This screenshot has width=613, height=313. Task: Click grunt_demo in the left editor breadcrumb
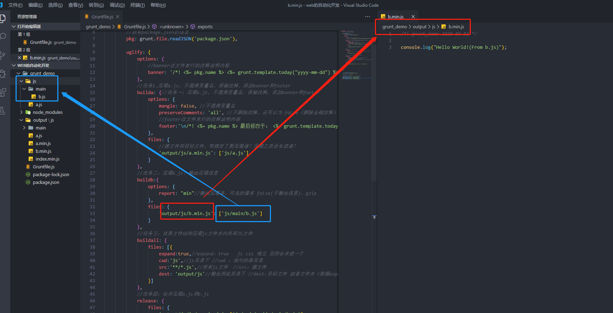pos(98,27)
